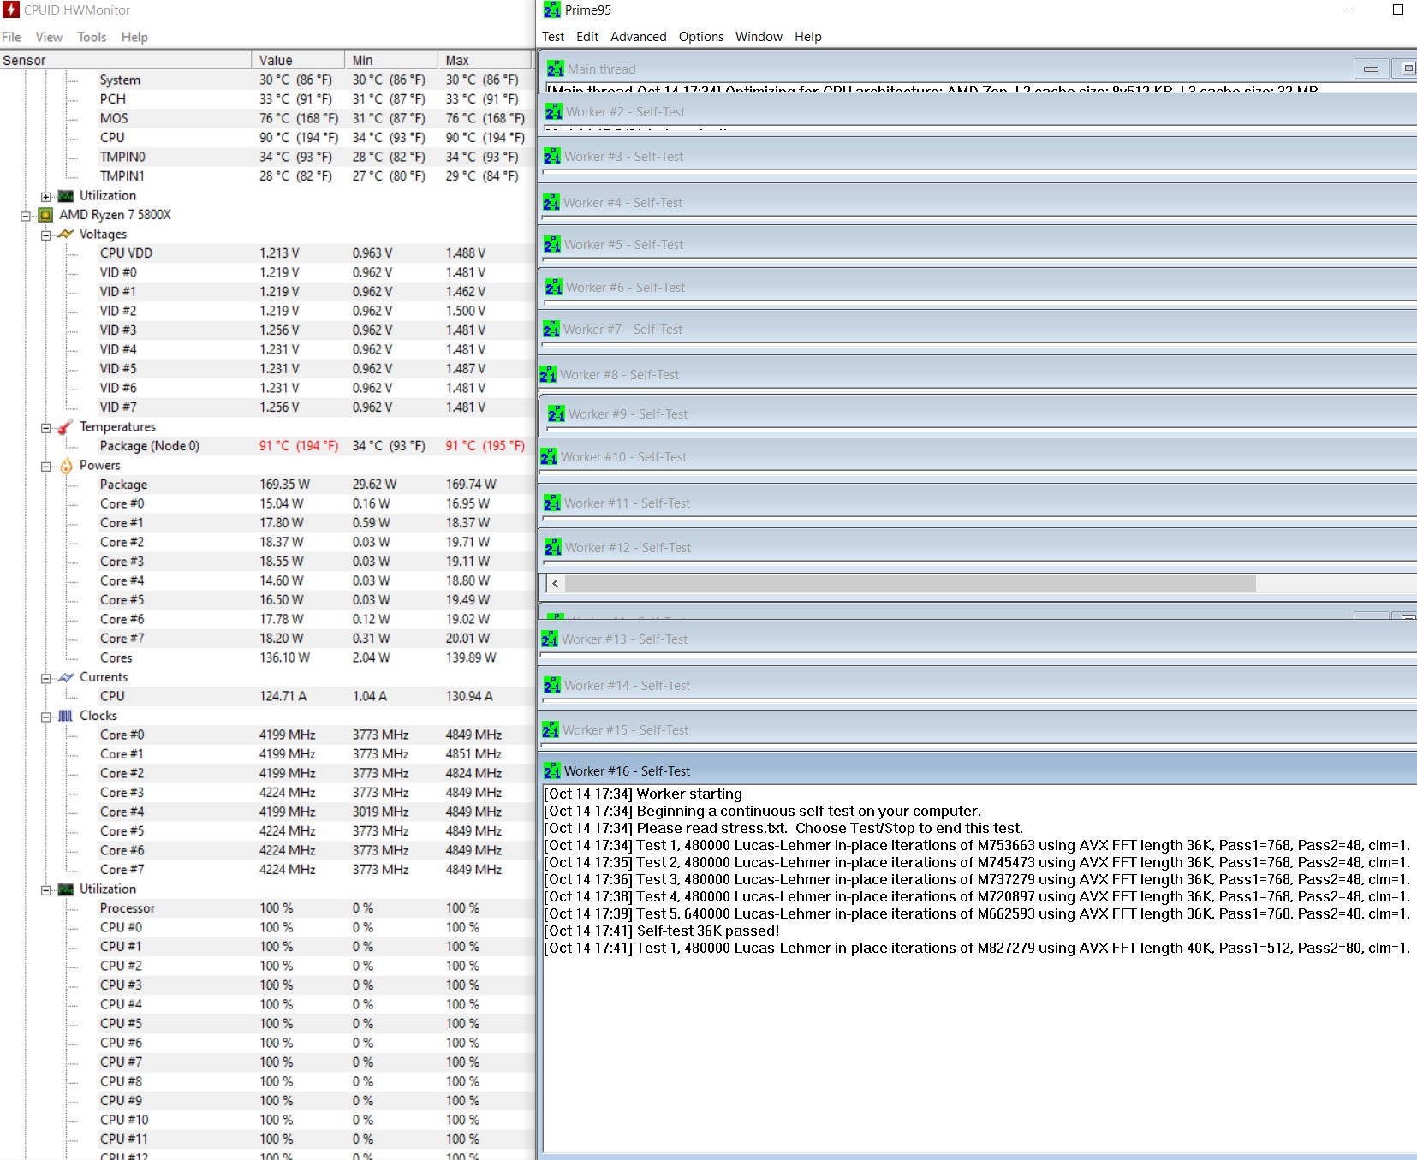
Task: Collapse the Voltages tree section
Action: [46, 235]
